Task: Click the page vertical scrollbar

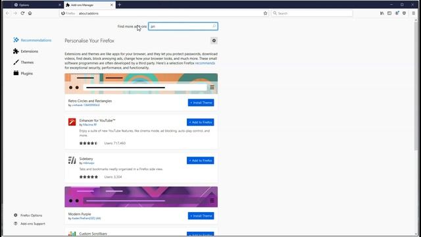Action: tap(416, 86)
